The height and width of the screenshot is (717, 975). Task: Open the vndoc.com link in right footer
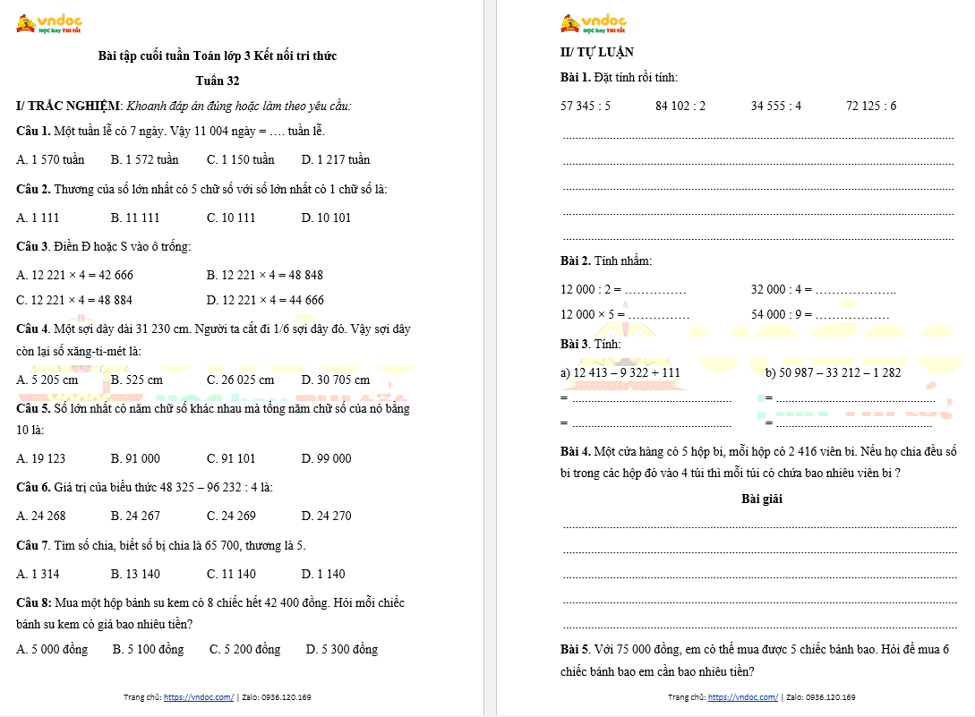pyautogui.click(x=742, y=696)
